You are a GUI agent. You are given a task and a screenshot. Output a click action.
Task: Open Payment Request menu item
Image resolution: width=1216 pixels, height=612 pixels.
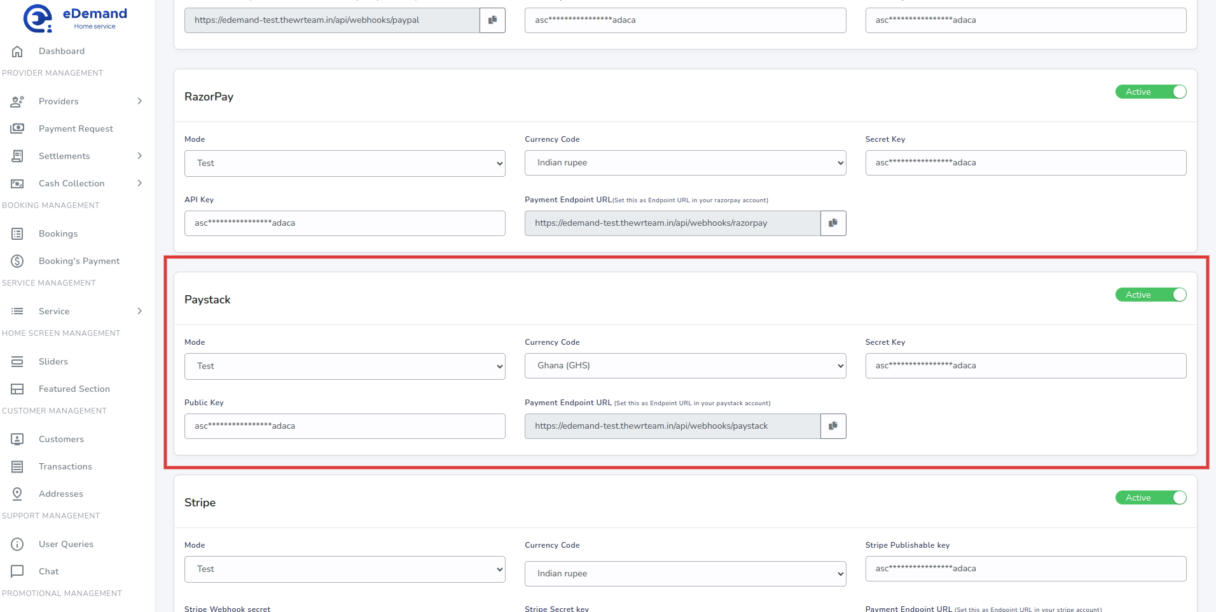point(76,129)
